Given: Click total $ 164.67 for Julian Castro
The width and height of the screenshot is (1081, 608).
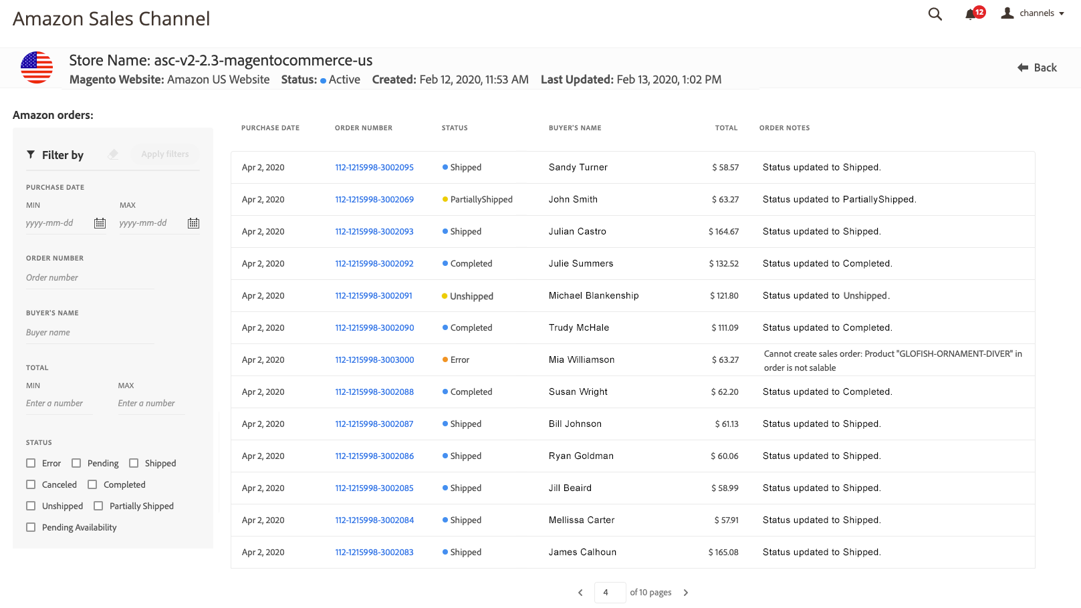Looking at the screenshot, I should click(x=723, y=232).
